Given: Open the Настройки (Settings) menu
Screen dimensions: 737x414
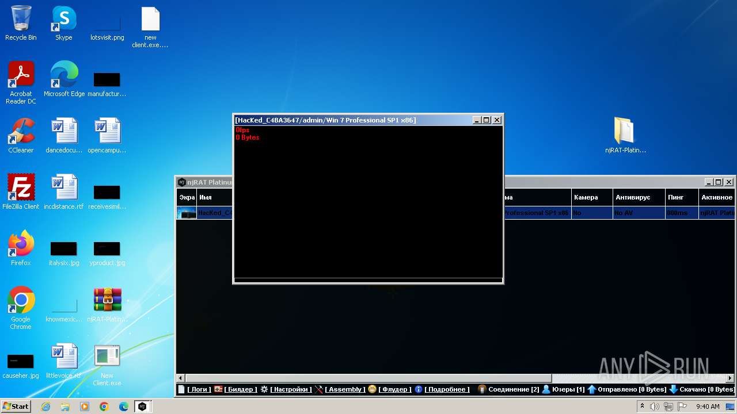Looking at the screenshot, I should [291, 389].
